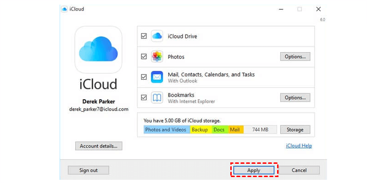Image resolution: width=367 pixels, height=183 pixels.
Task: Close the iCloud window
Action: [318, 9]
